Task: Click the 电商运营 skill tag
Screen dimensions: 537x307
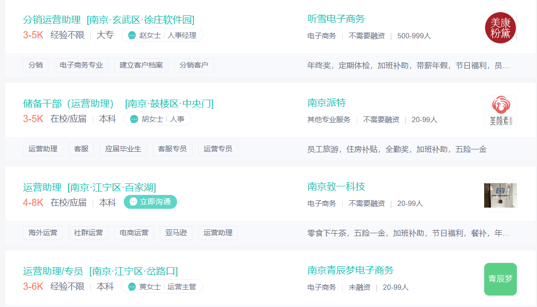Action: (134, 233)
